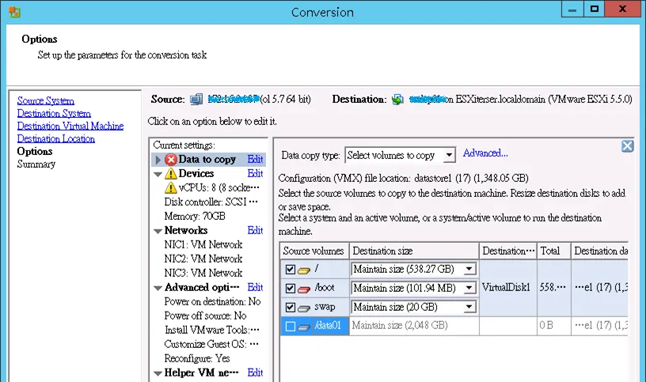This screenshot has width=646, height=382.
Task: Select Install VMware Tools row
Action: click(212, 330)
